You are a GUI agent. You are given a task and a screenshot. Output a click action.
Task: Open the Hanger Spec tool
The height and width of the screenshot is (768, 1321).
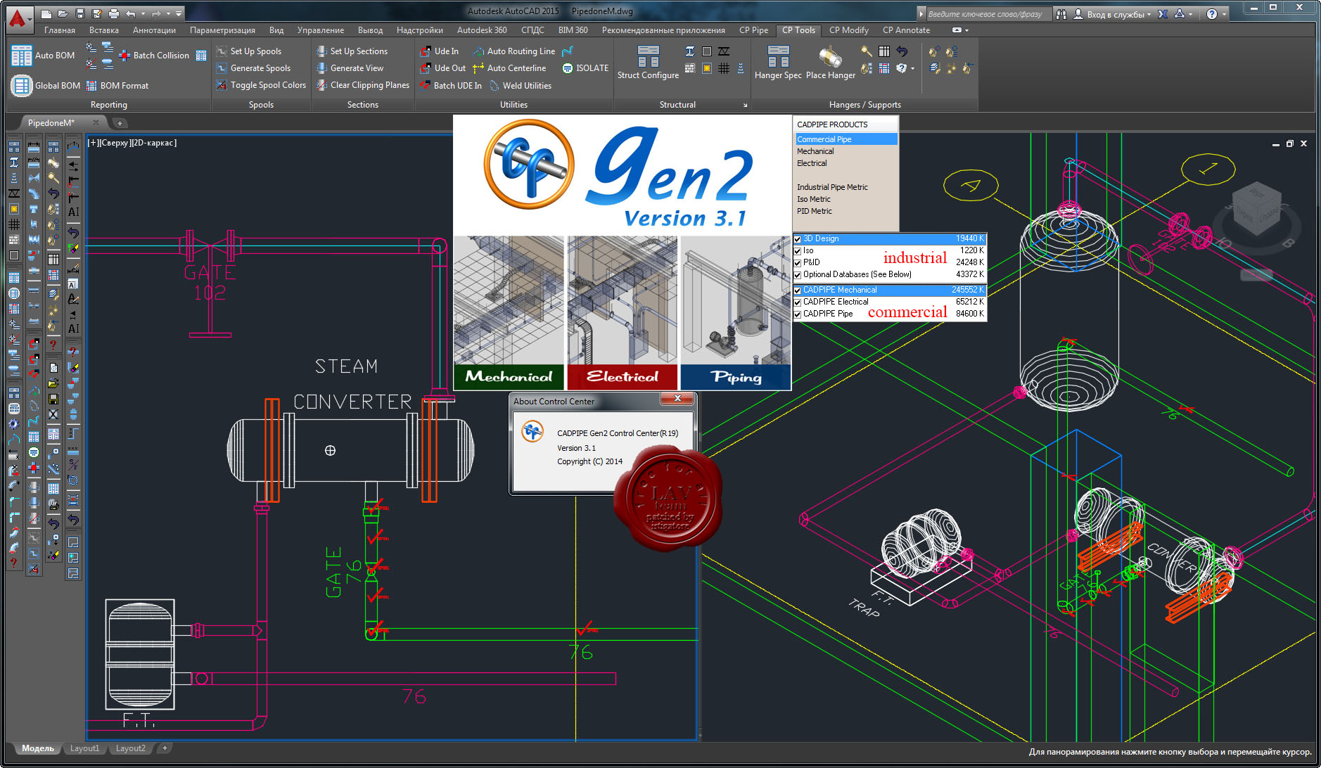(x=778, y=63)
